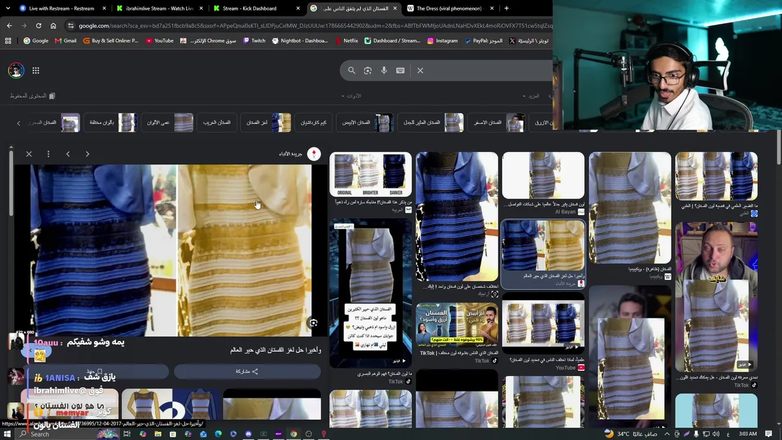The width and height of the screenshot is (782, 440).
Task: Open Google Chrome from the taskbar
Action: [294, 434]
